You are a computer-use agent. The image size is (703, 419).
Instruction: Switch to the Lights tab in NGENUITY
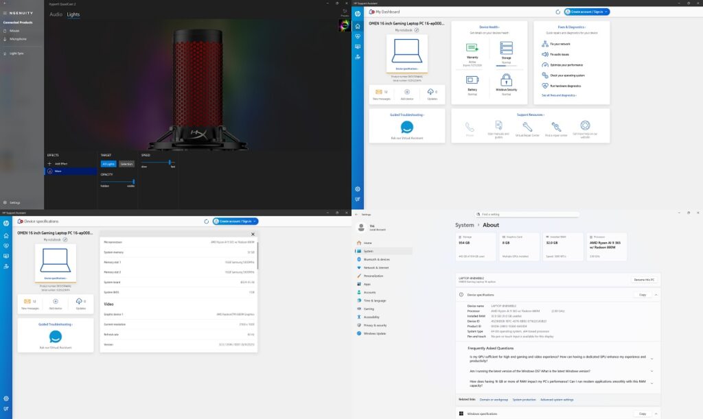pos(73,14)
